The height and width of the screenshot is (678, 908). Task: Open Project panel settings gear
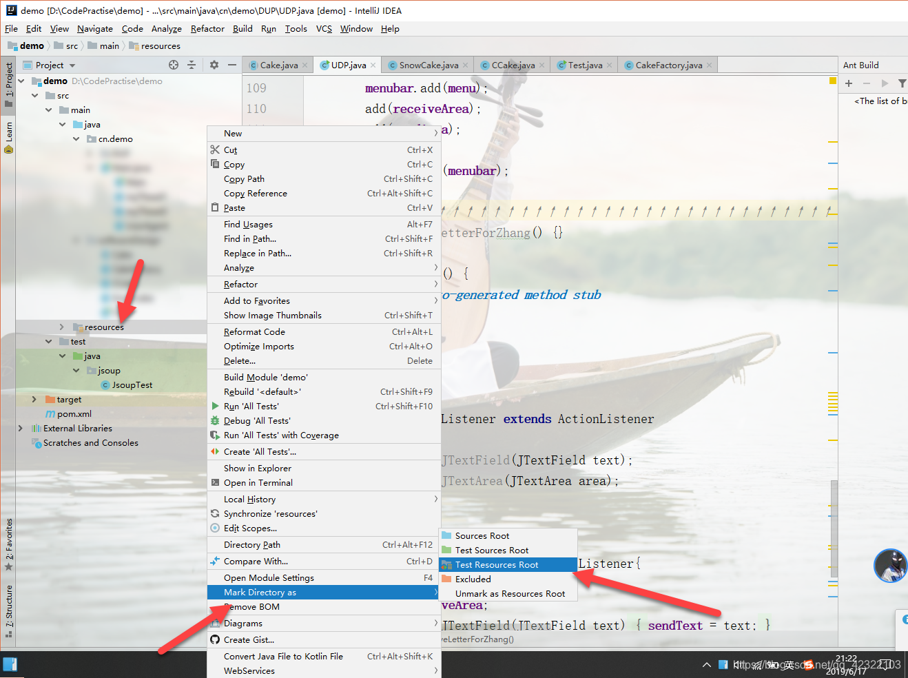click(214, 65)
